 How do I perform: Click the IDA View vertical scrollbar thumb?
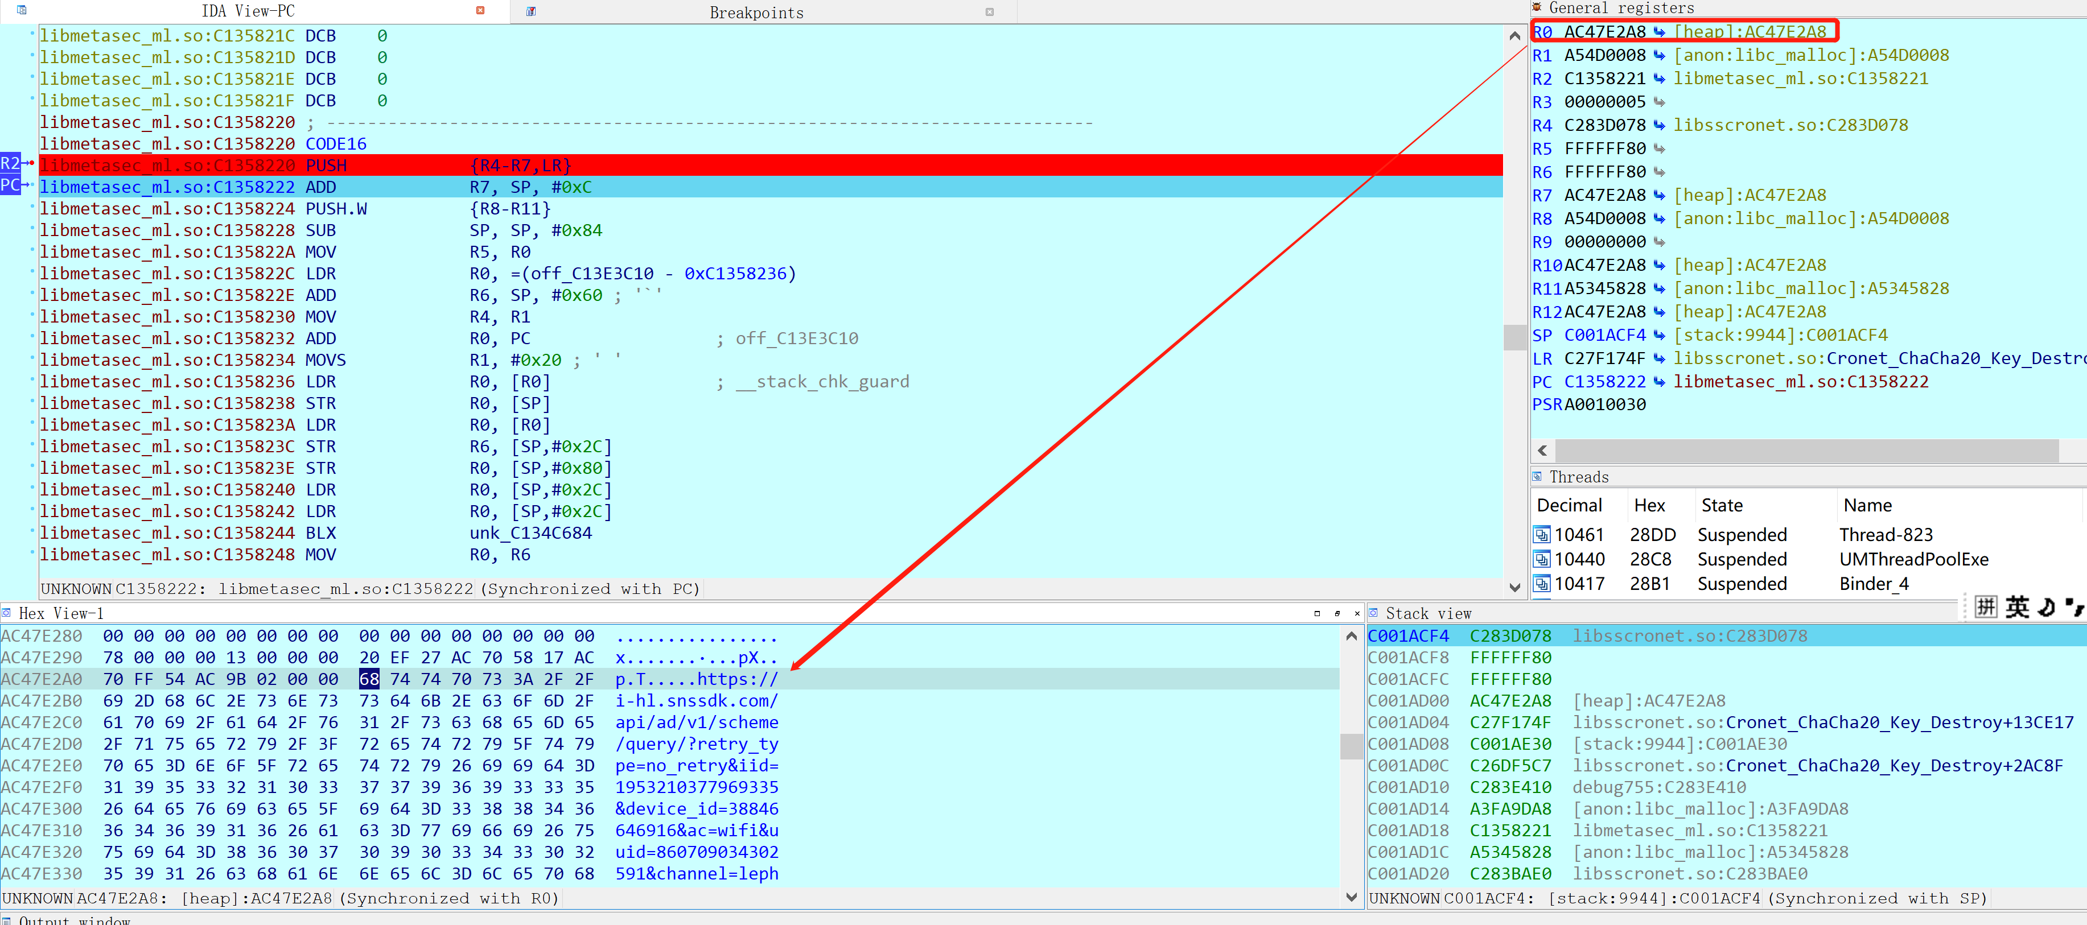[x=1514, y=337]
